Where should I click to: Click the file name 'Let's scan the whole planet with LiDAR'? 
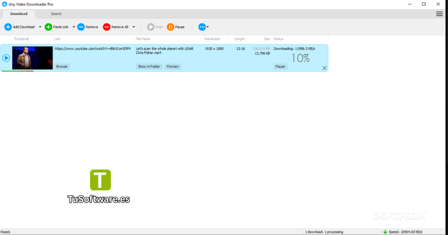[165, 50]
